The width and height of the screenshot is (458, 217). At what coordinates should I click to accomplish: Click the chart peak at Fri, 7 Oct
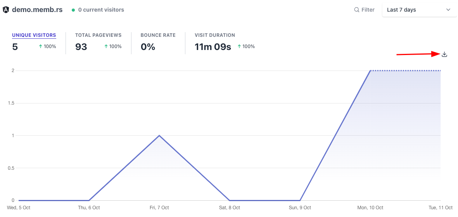[159, 136]
